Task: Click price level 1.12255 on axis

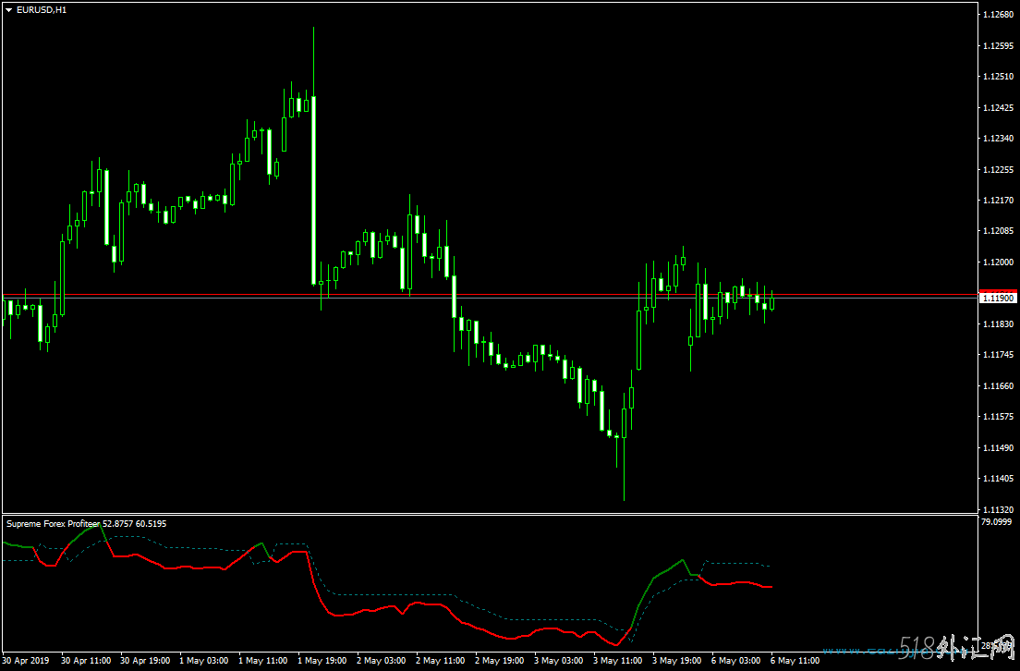Action: click(x=999, y=169)
